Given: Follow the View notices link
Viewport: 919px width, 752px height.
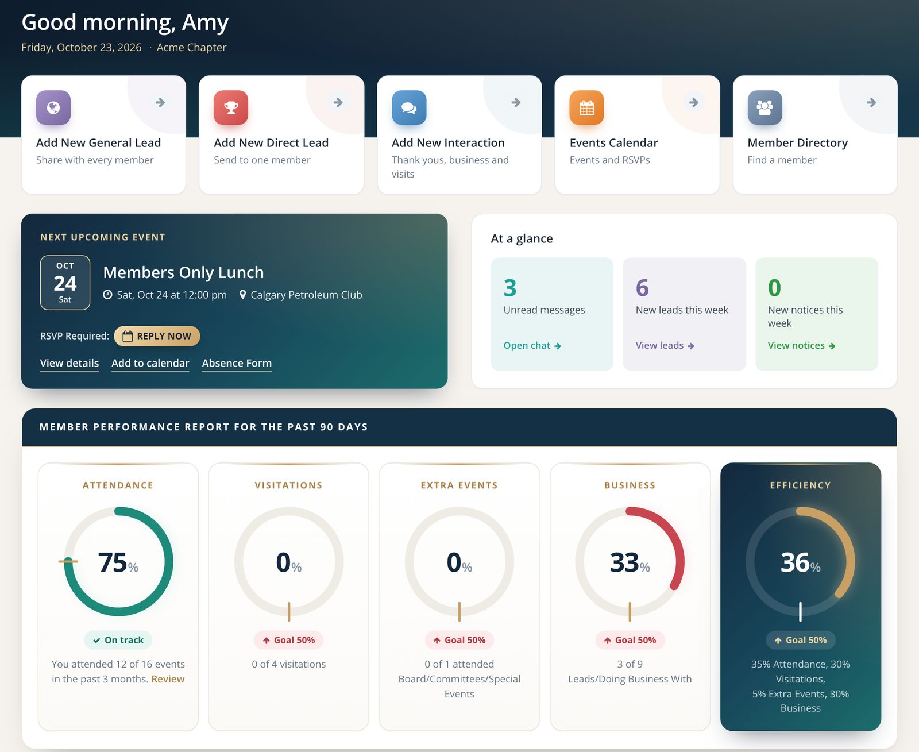Looking at the screenshot, I should [x=802, y=345].
